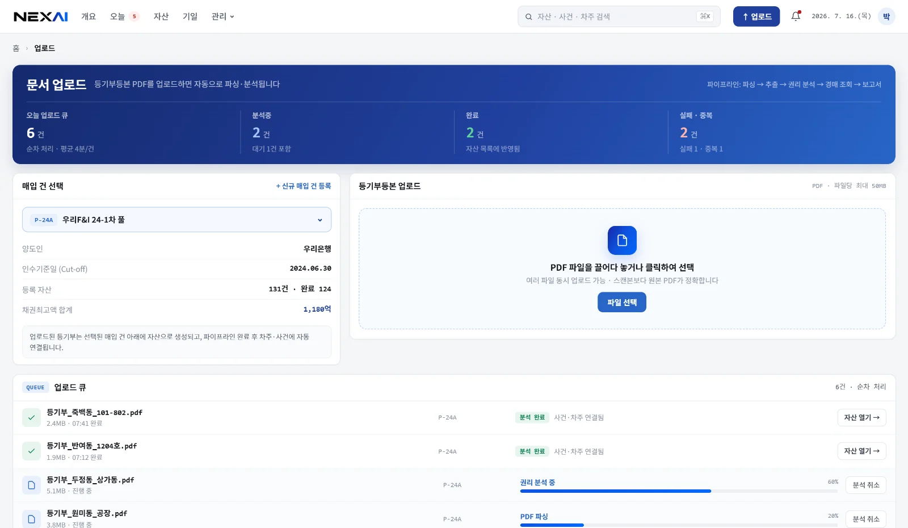Screen dimensions: 908x528
Task: Click file name 등기부_원미동_공장.pdf
Action: [x=87, y=514]
